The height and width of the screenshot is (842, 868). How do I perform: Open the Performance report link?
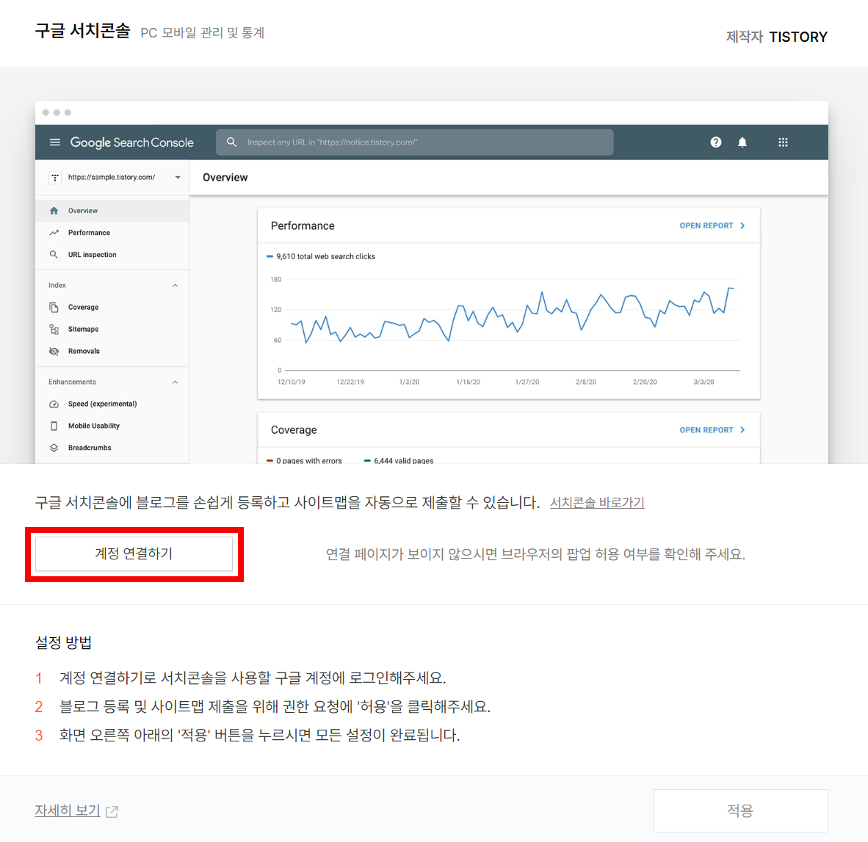712,225
